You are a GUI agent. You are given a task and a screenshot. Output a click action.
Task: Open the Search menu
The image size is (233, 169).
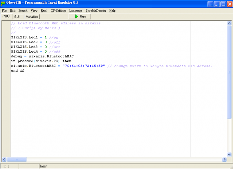coord(23,11)
